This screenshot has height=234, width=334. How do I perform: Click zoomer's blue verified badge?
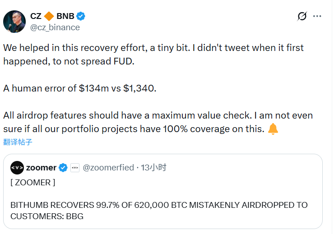click(64, 168)
